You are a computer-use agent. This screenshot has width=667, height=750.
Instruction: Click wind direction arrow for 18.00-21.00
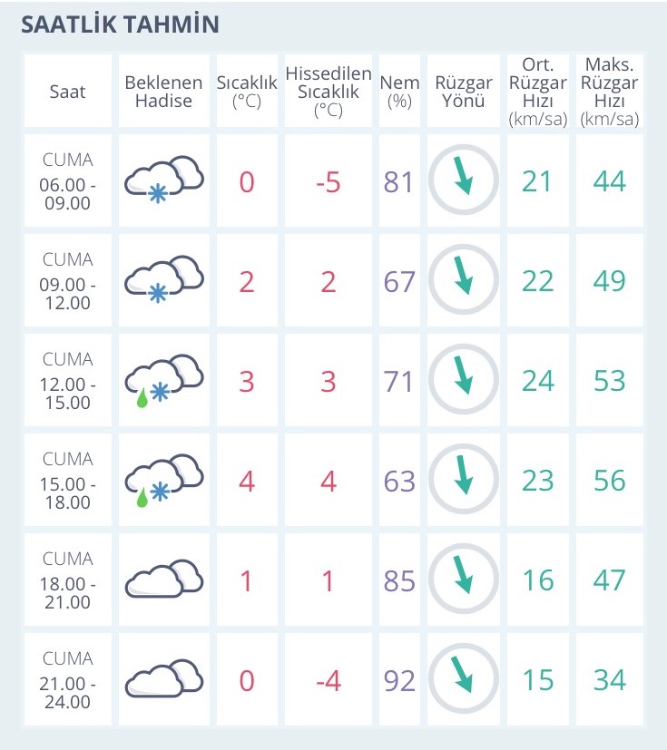tap(463, 579)
